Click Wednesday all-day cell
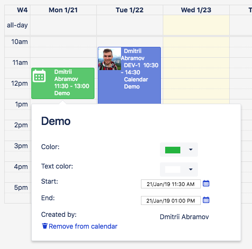 click(x=196, y=25)
